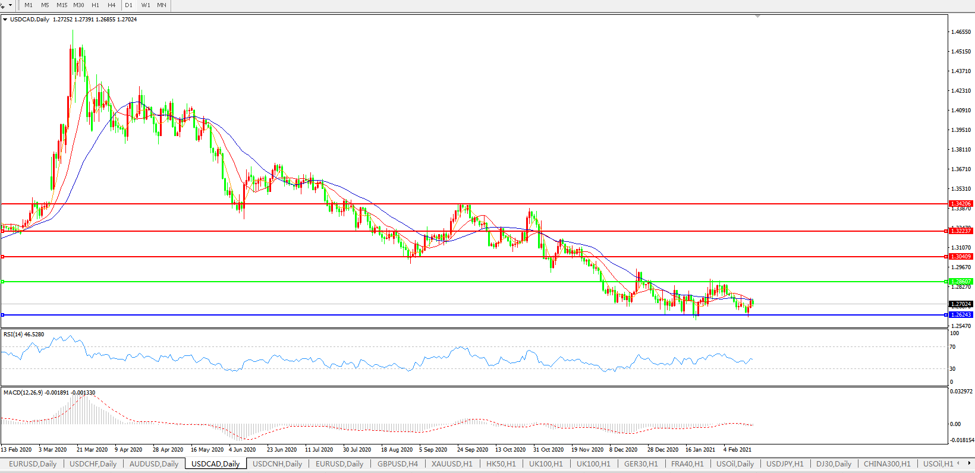Expand the USDCAD,Daily chart title triangle

click(5, 20)
